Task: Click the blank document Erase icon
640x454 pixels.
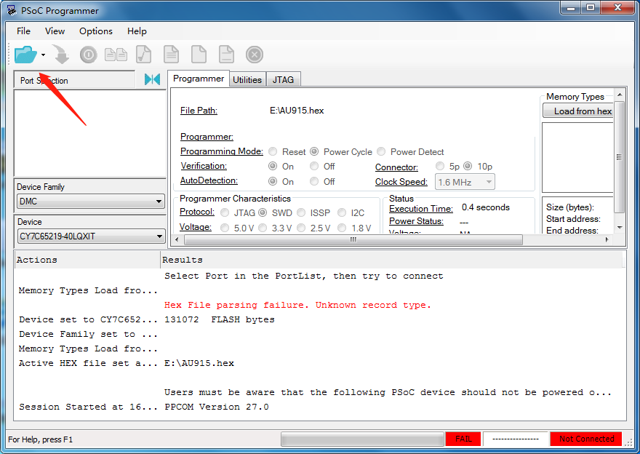Action: point(199,55)
